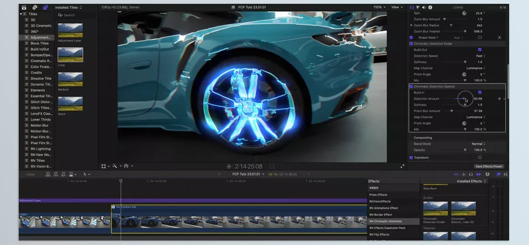Viewport: 529px width, 245px height.
Task: Toggle the headphones solo icon
Action: click(471, 174)
